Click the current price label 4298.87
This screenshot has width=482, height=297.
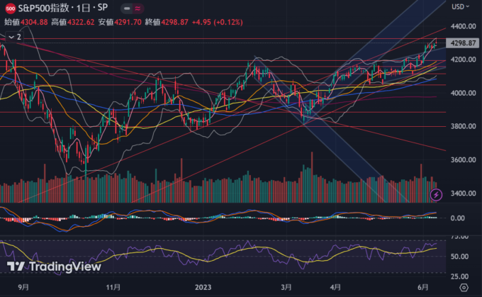pos(462,43)
